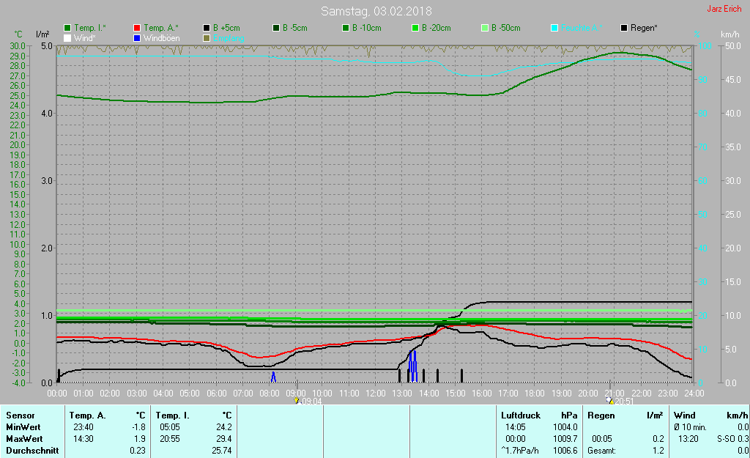
Task: Click the 'Ø 10 min.' wind label
Action: pyautogui.click(x=690, y=427)
